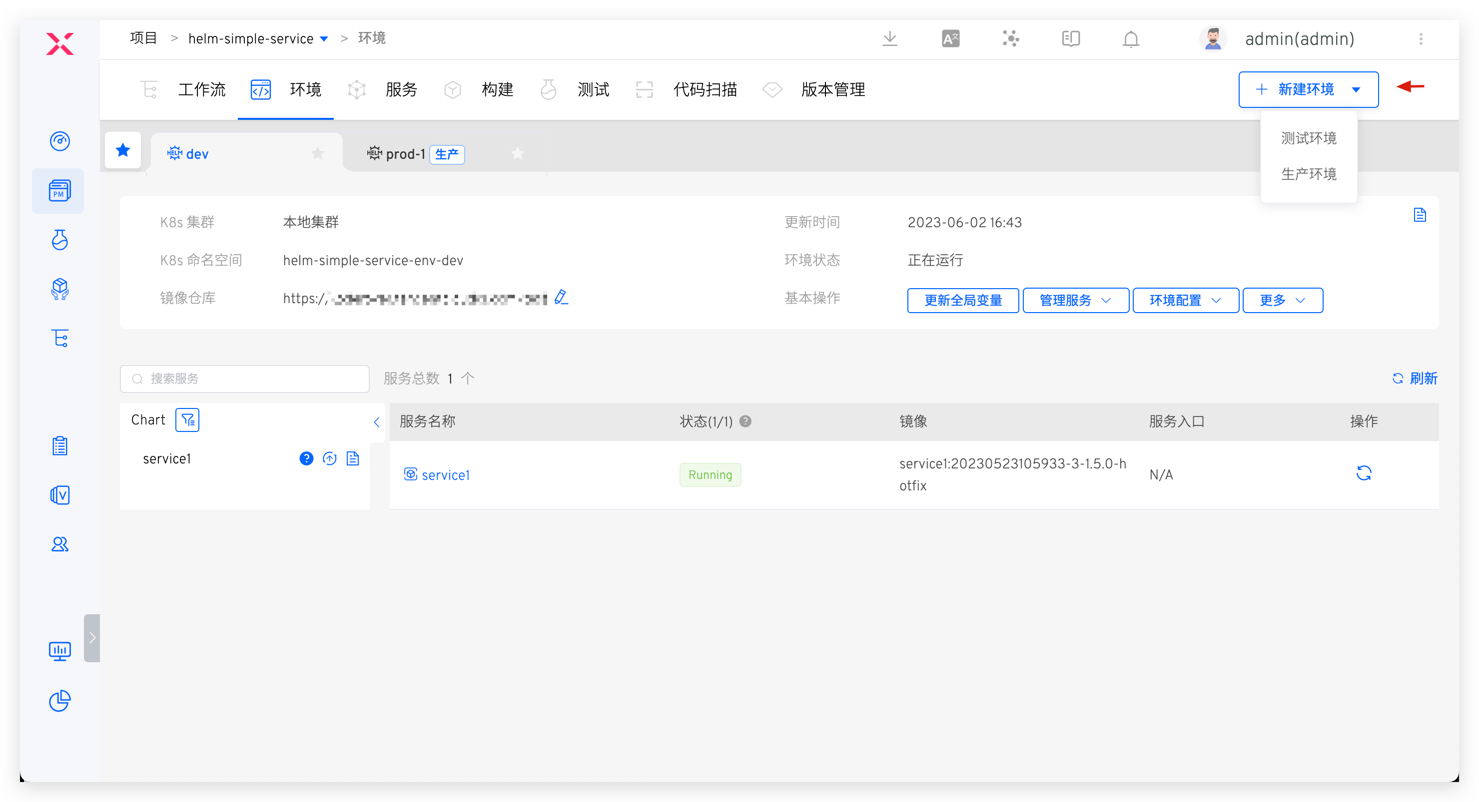Toggle the favorite star on dev tab
The width and height of the screenshot is (1479, 802).
[317, 153]
